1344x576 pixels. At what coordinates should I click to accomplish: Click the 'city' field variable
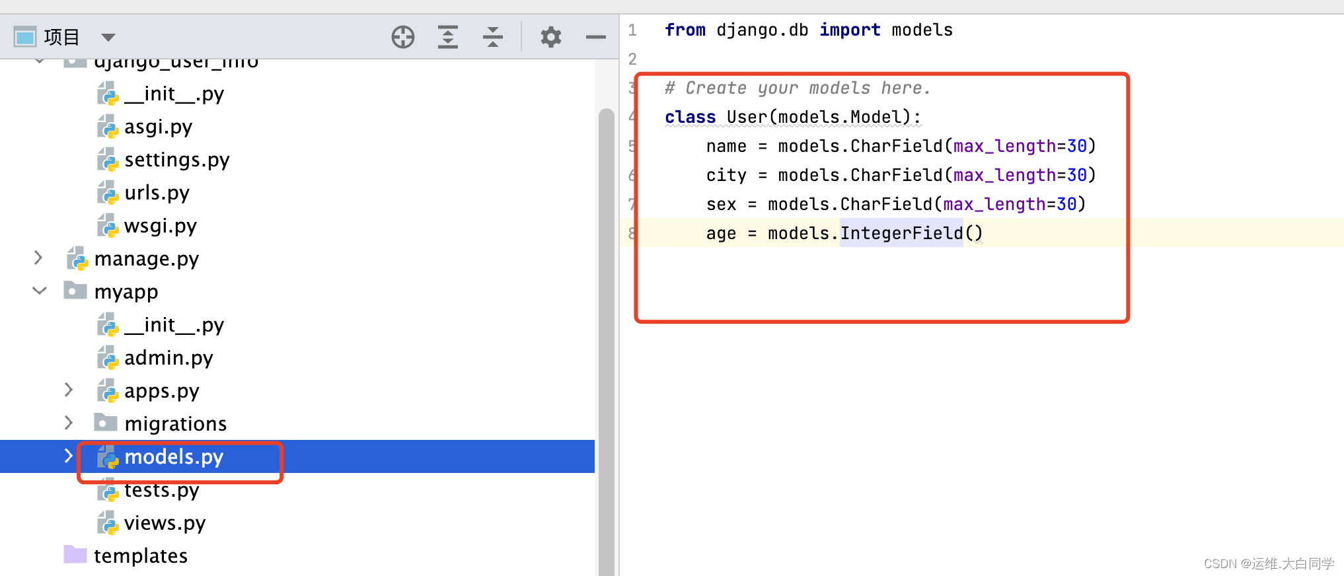point(726,176)
